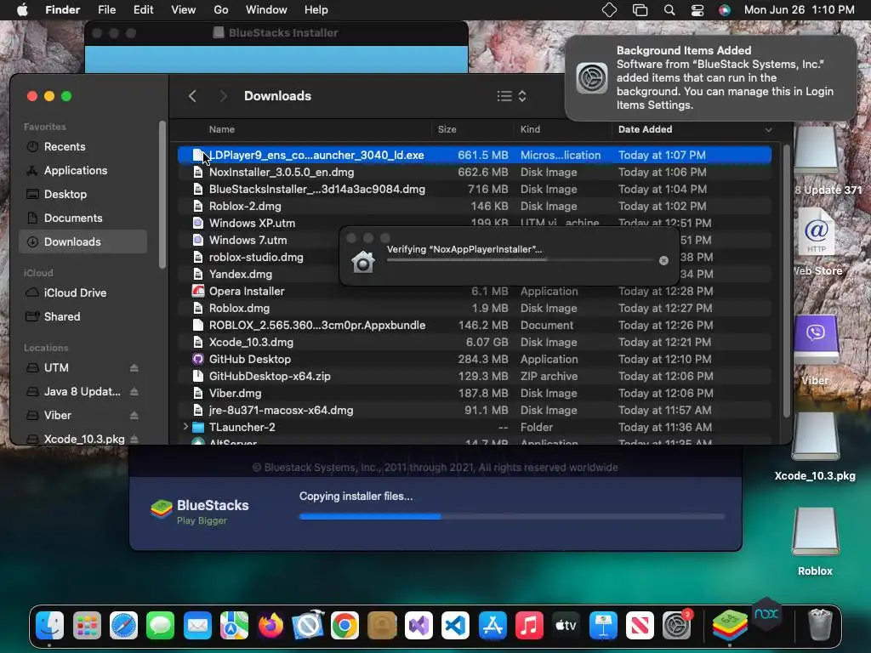The width and height of the screenshot is (871, 653).
Task: Select Xcode_10.3.dmg file row
Action: pyautogui.click(x=475, y=342)
